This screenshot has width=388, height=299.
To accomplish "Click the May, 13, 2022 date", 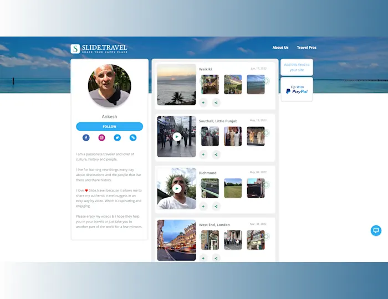I will click(258, 120).
